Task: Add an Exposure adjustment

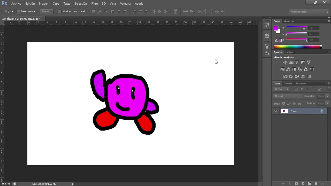Action: pos(303,63)
